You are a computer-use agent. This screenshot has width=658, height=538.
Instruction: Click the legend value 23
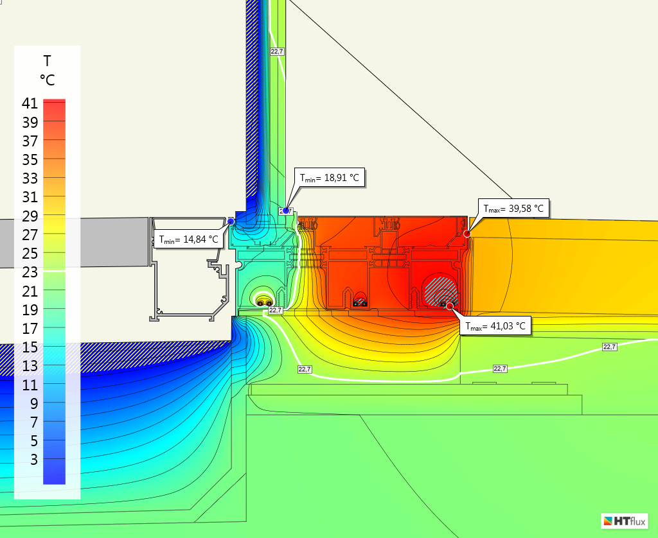click(x=30, y=272)
